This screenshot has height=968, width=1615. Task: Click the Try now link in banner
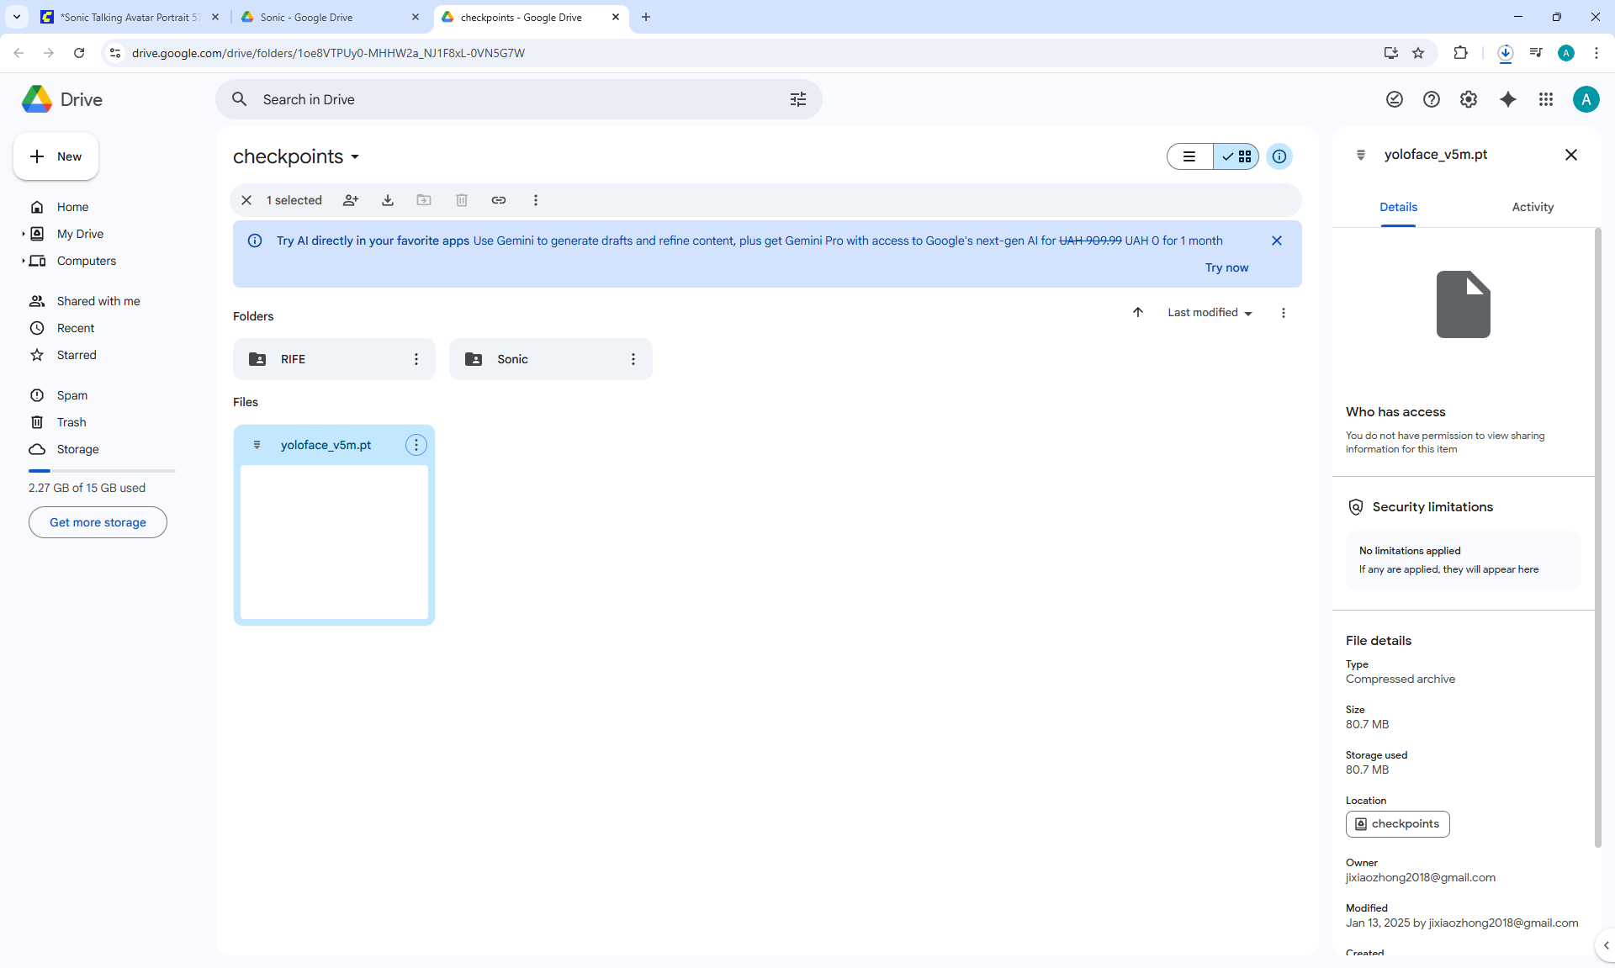(1226, 267)
